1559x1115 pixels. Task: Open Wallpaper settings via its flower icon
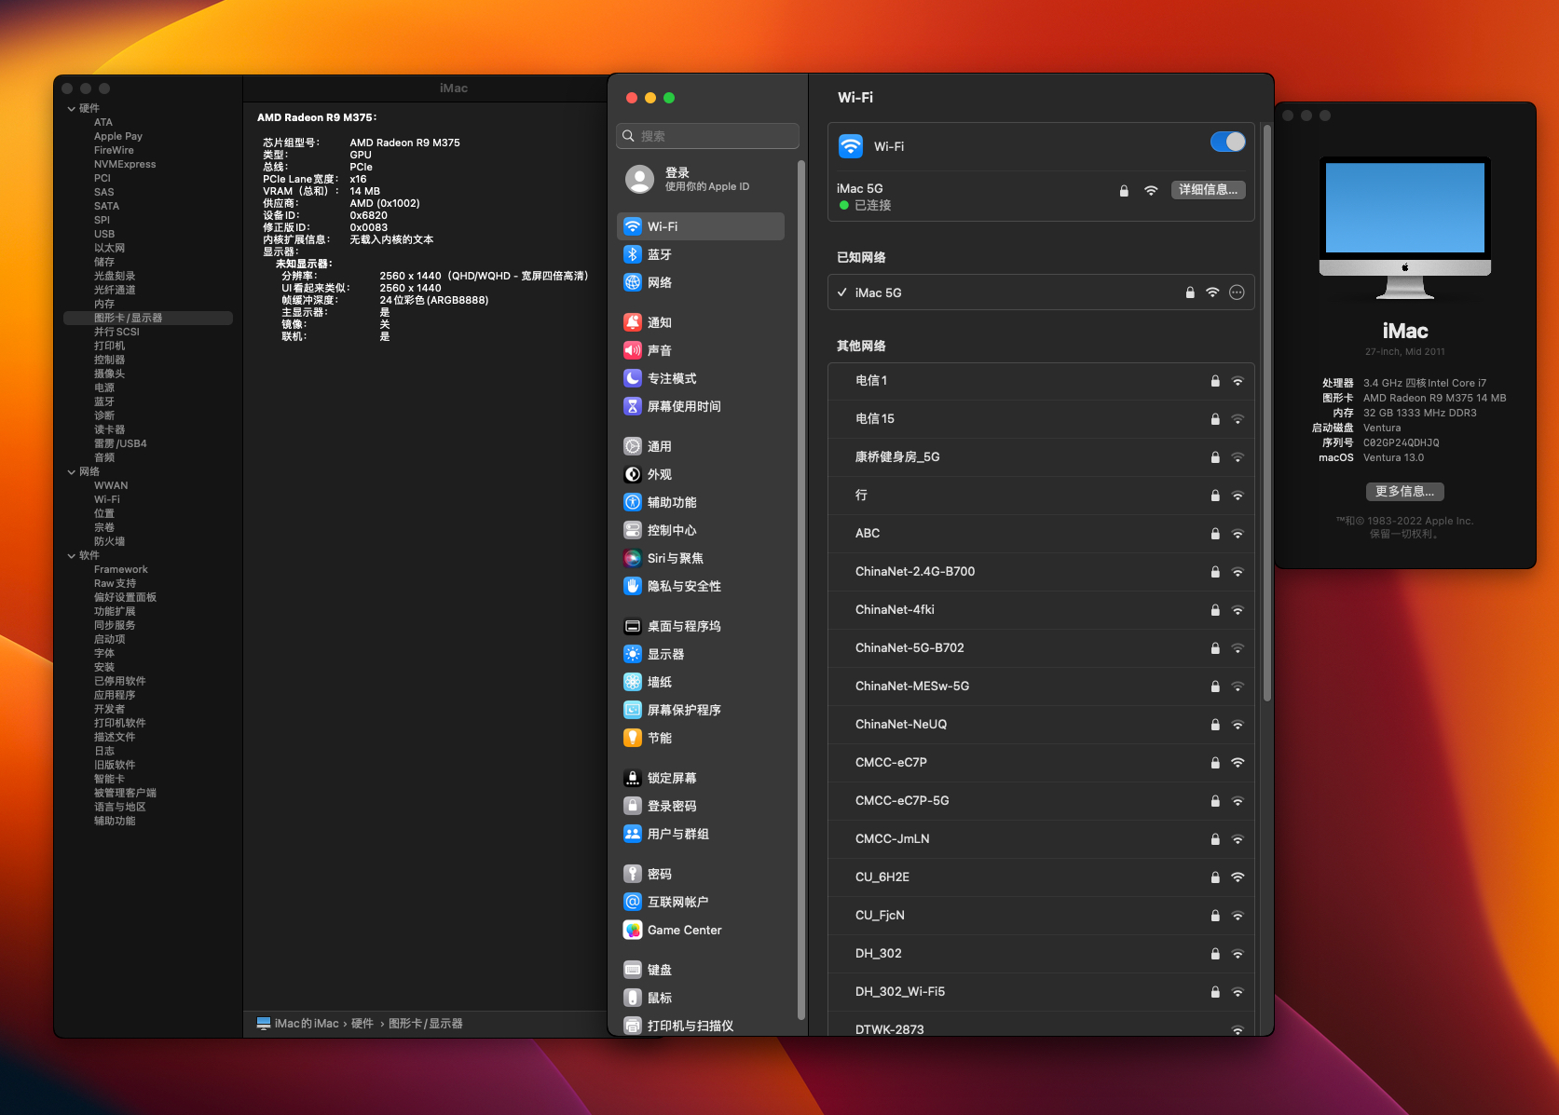(x=633, y=682)
